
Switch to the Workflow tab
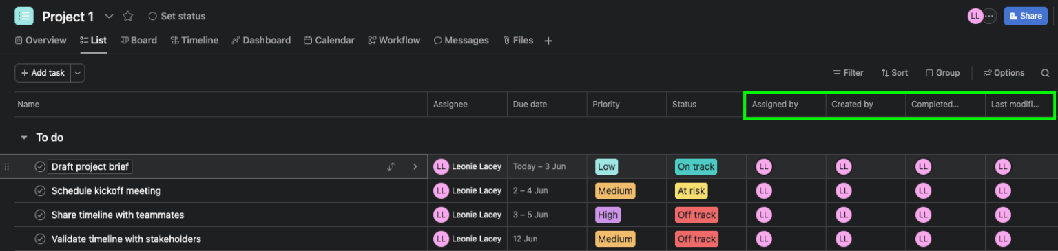pos(394,41)
